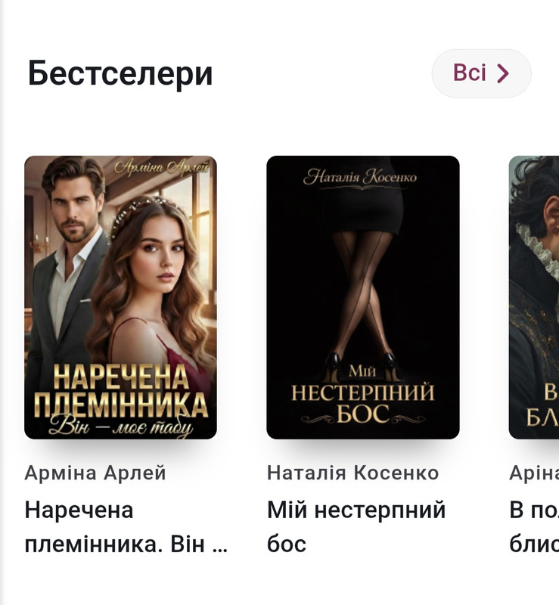559x605 pixels.
Task: Open the black Мій нестерпний бос cover
Action: (x=363, y=297)
